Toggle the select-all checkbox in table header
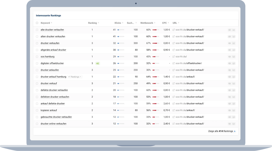The height and width of the screenshot is (151, 272). pos(37,23)
